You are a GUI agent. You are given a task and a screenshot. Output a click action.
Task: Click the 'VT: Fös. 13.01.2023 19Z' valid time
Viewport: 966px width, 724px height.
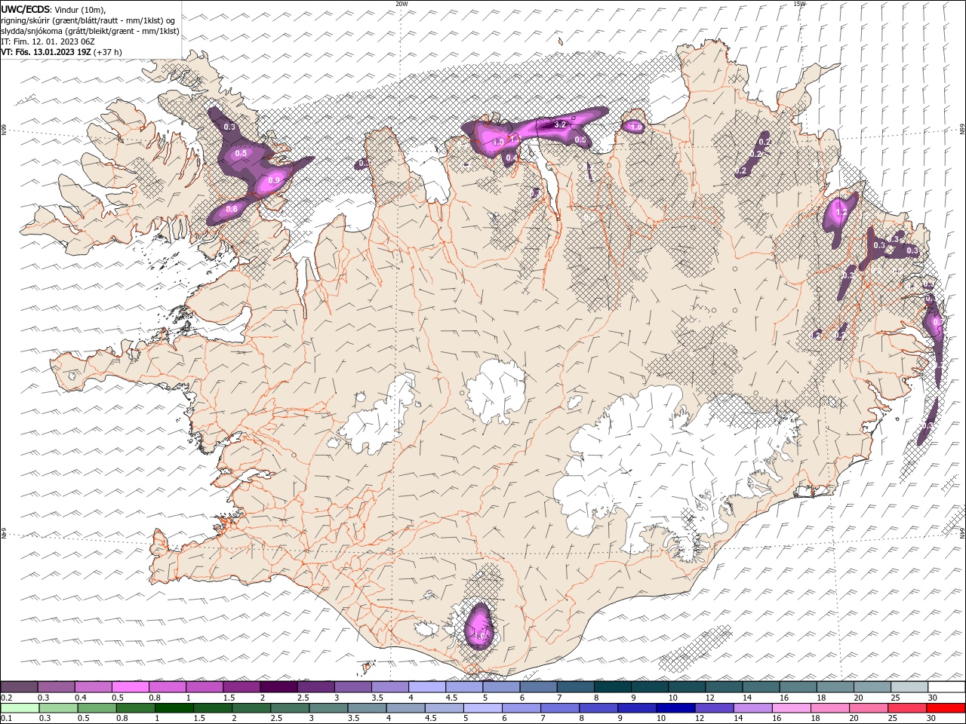(x=46, y=52)
